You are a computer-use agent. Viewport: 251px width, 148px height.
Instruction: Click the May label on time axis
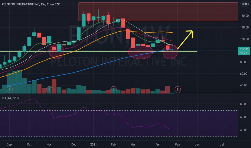(x=177, y=145)
